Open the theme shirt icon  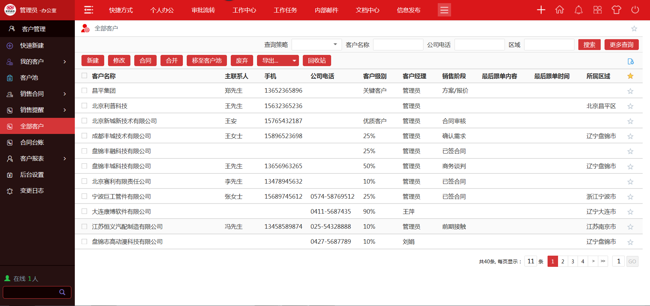(x=616, y=10)
